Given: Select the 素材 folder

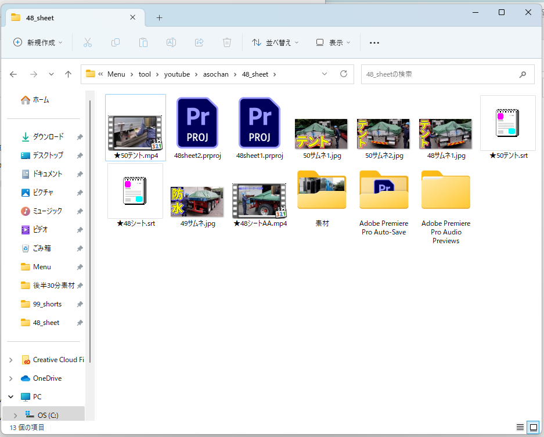Looking at the screenshot, I should click(x=322, y=198).
